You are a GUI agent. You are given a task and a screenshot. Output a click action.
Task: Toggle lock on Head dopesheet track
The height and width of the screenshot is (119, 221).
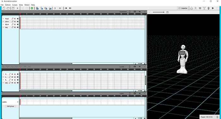[x=12, y=19]
